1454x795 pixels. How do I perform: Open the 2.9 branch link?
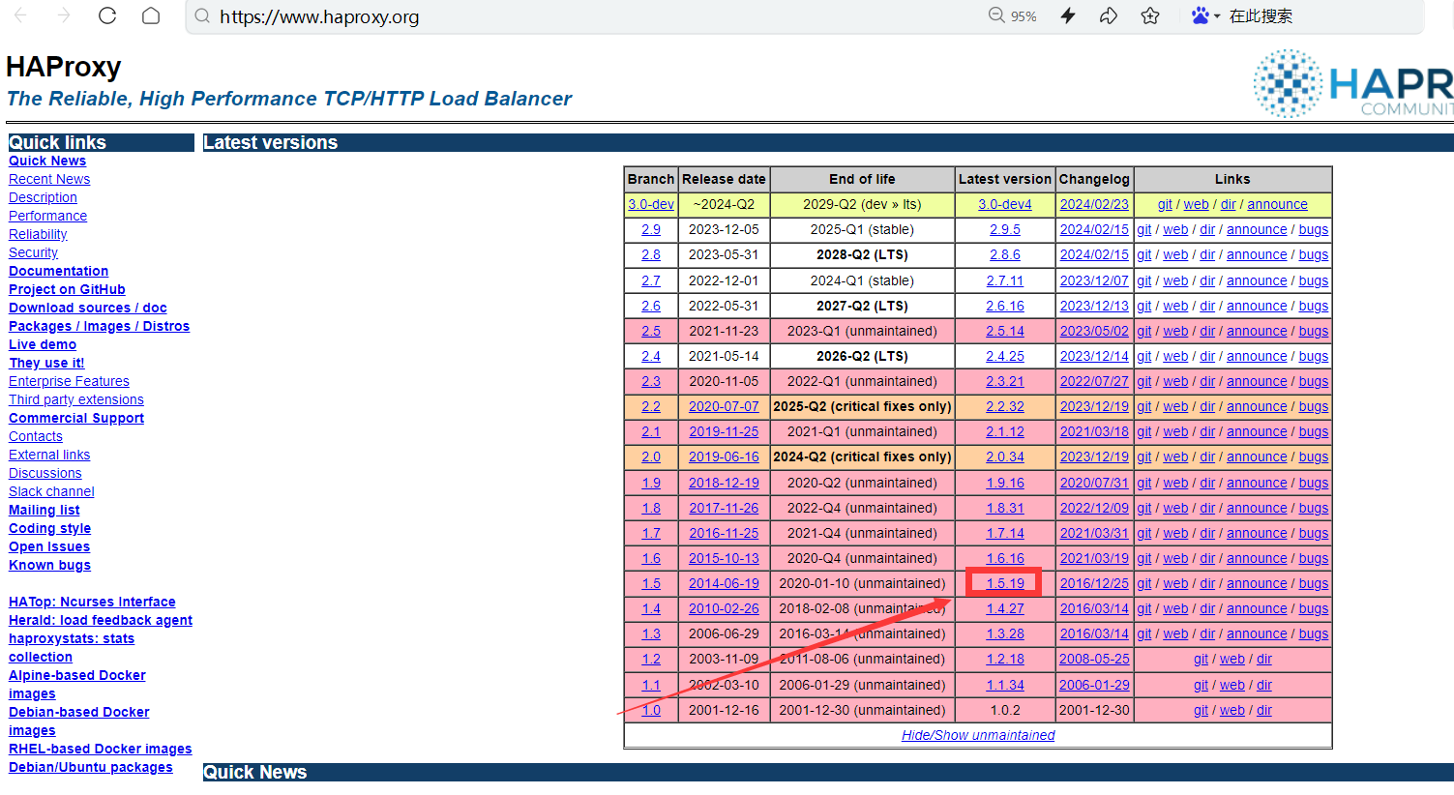click(651, 229)
